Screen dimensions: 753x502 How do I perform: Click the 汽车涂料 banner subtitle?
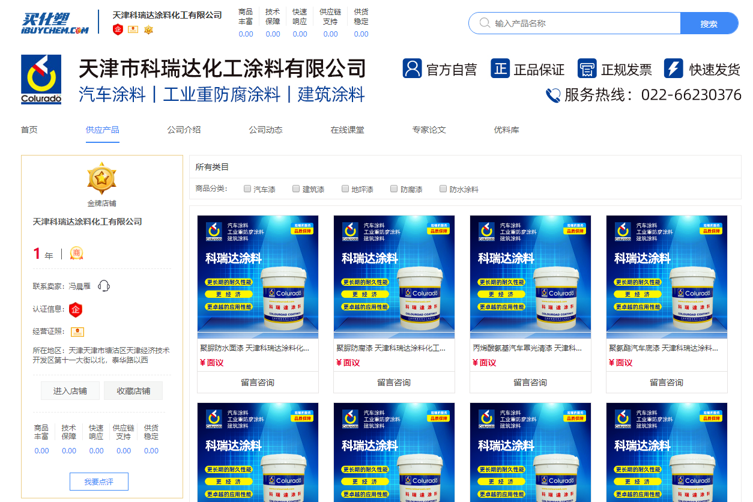click(112, 95)
